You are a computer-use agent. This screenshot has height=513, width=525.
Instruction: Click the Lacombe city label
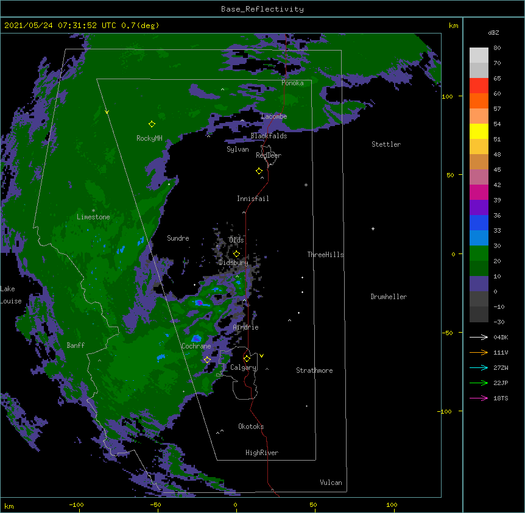[274, 116]
